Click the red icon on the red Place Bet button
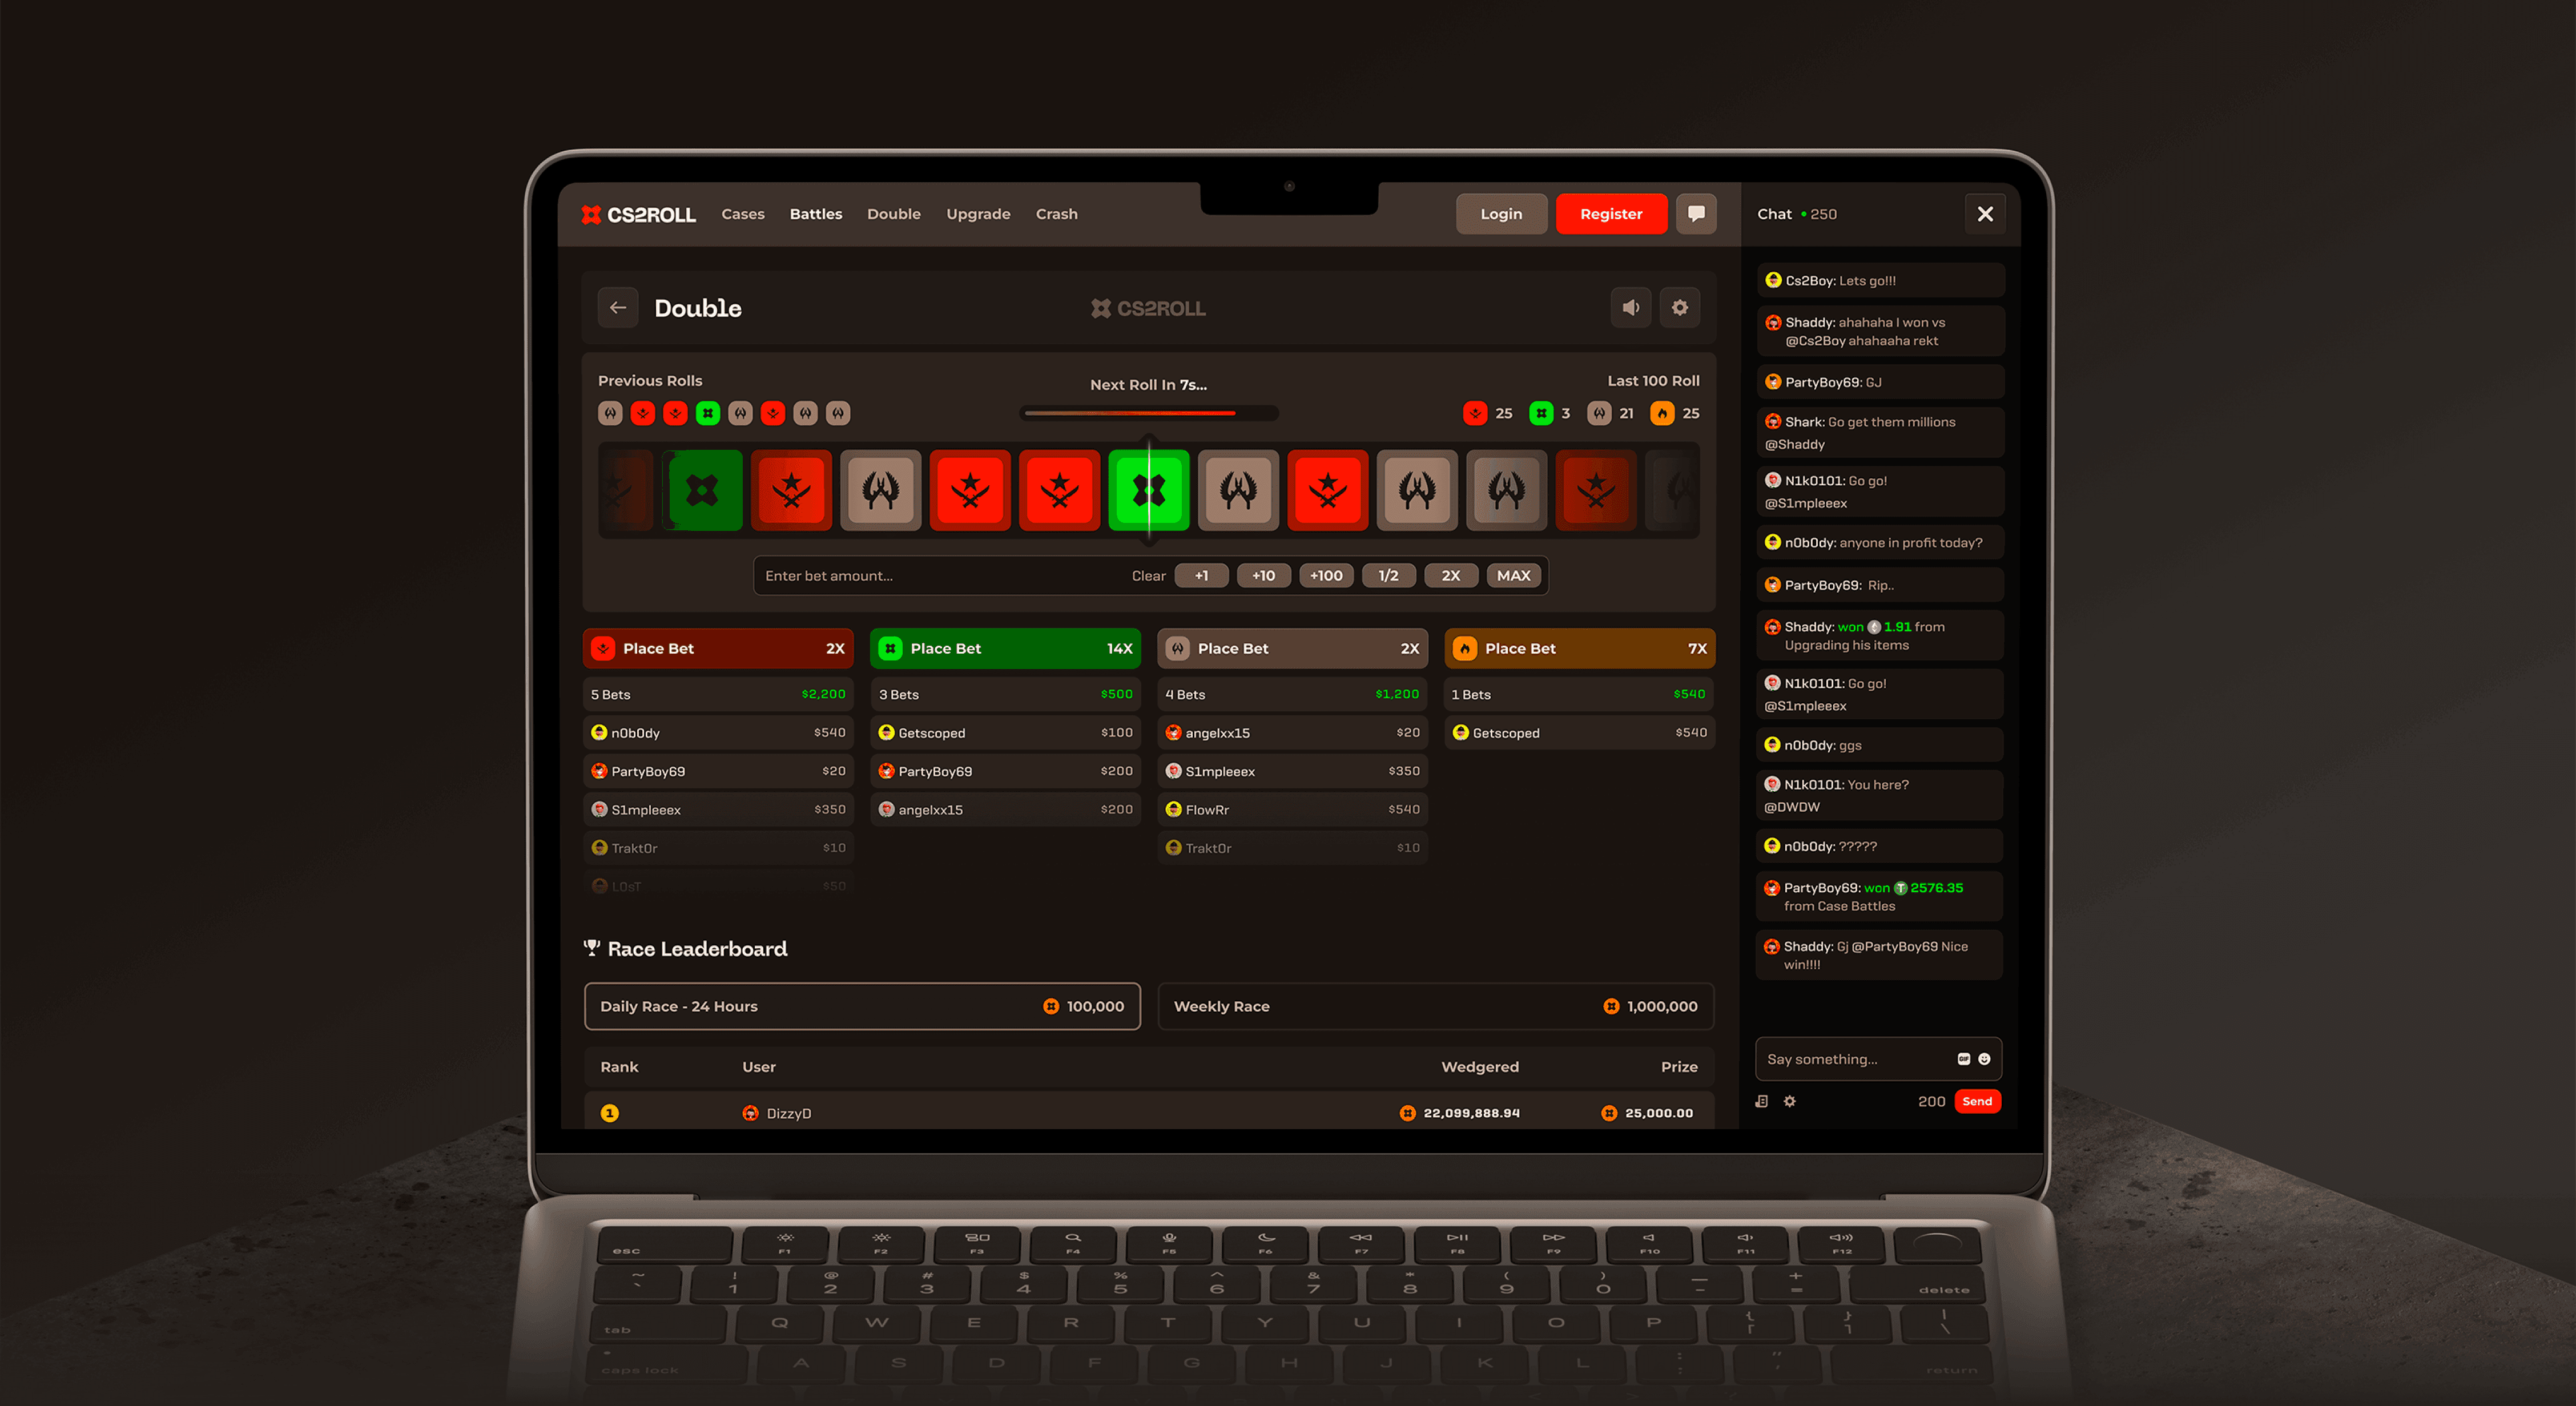The image size is (2576, 1406). tap(603, 648)
